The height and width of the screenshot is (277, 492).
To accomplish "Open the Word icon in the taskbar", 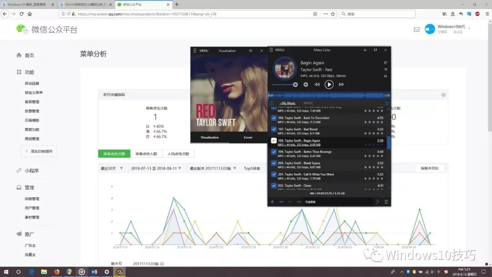I will [94, 272].
